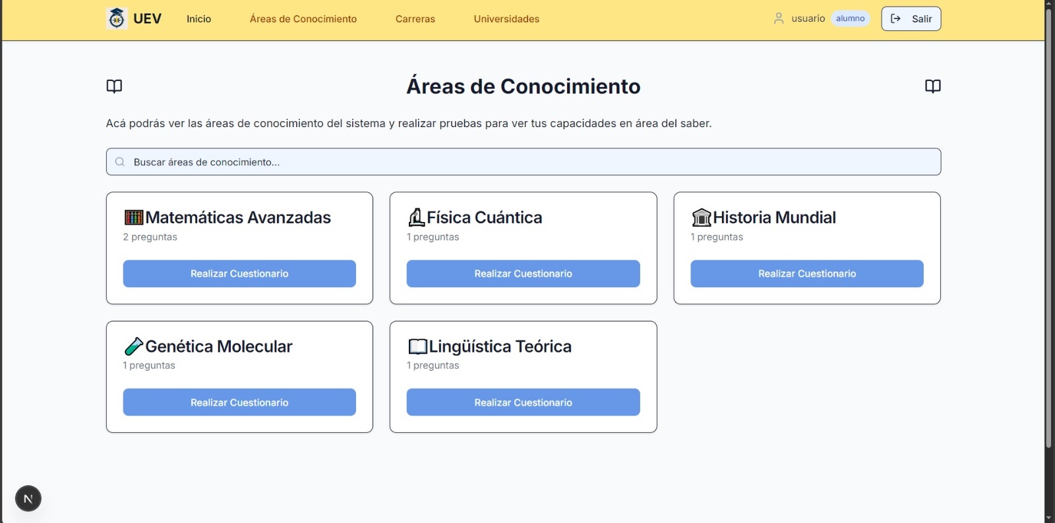Start the Matemáticas Avanzadas questionnaire
This screenshot has width=1055, height=523.
pyautogui.click(x=239, y=273)
